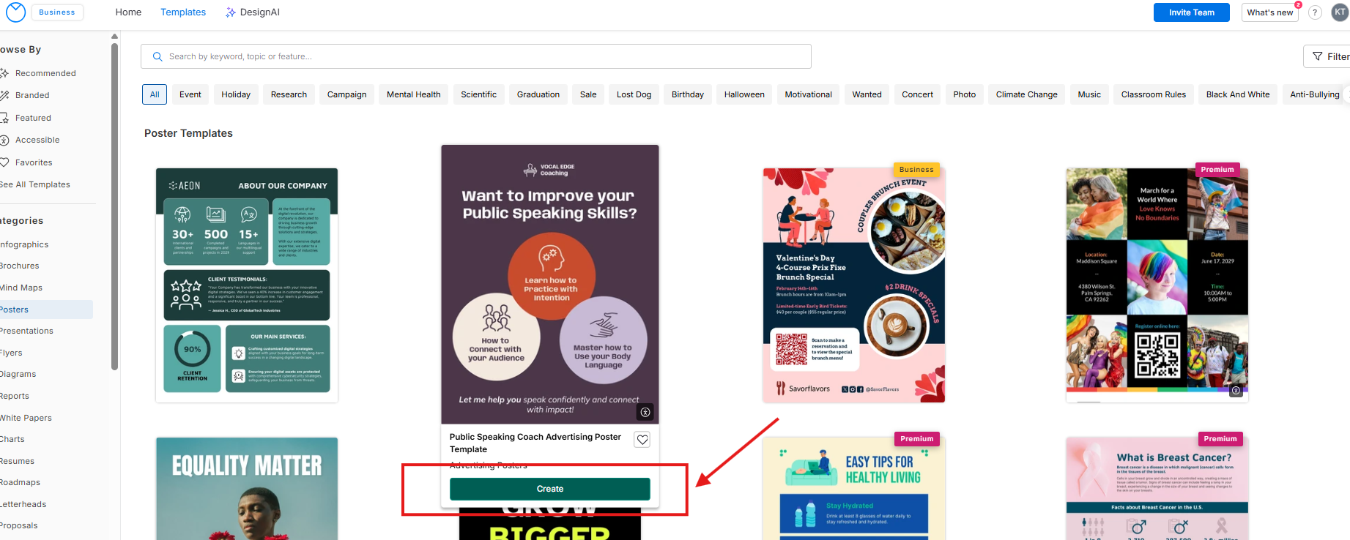Click the sidebar vertical scrollbar
The image size is (1350, 540).
pyautogui.click(x=114, y=205)
